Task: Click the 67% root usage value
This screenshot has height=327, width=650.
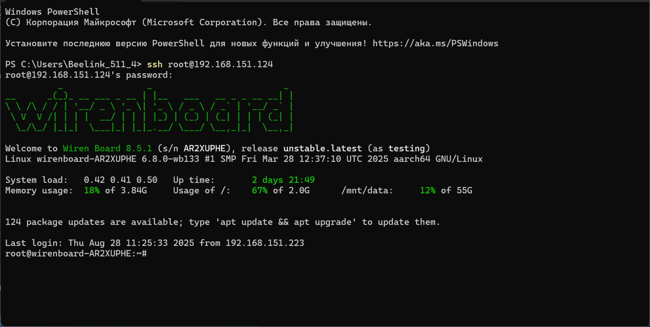Action: coord(259,190)
